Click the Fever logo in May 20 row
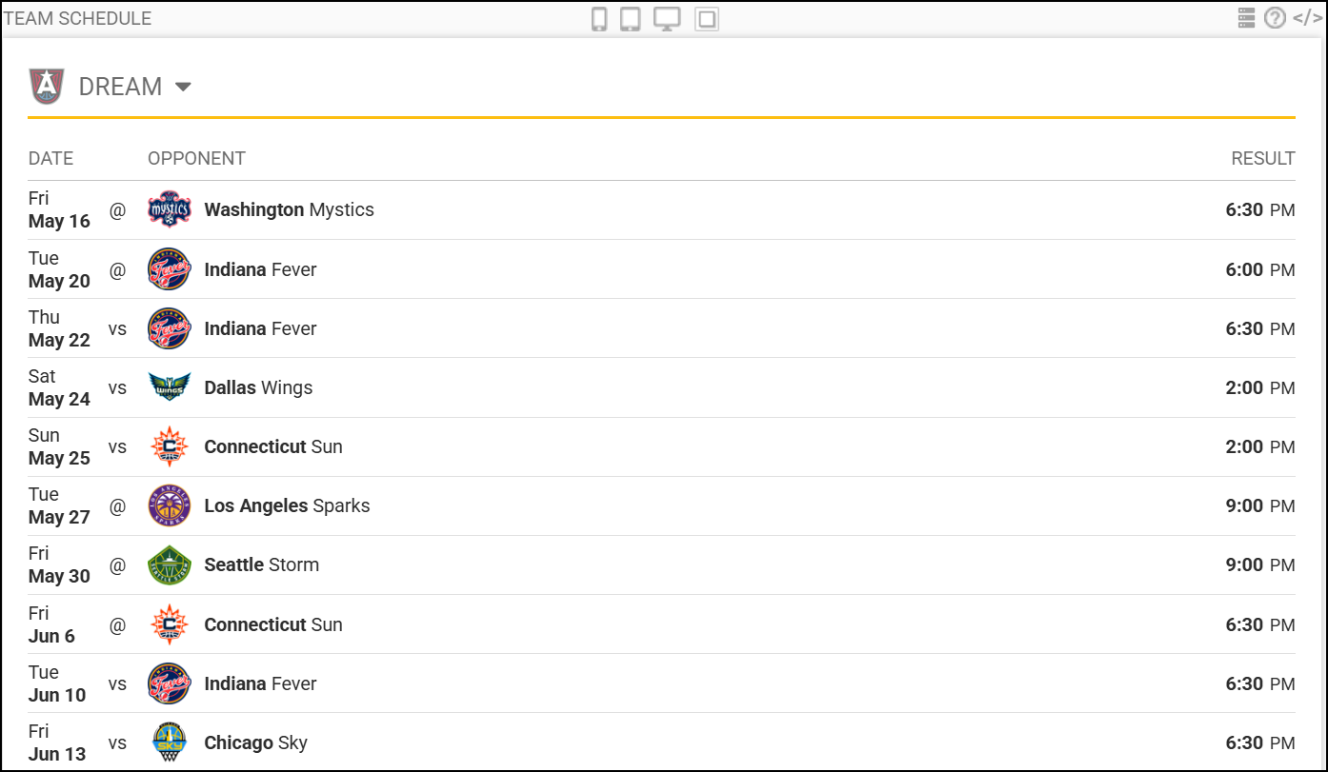Screen dimensions: 1328x772 pos(170,269)
